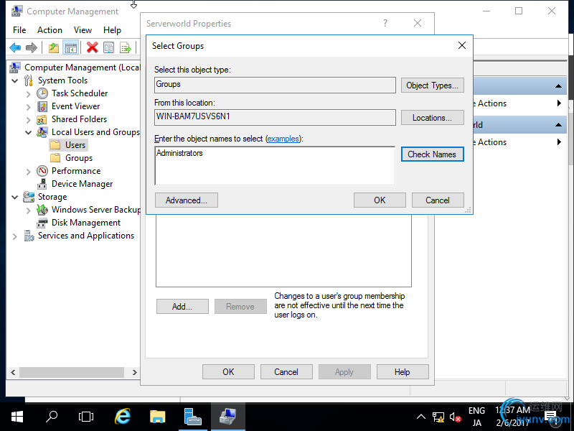Toggle the Show/Hide Console Tree icon

tap(70, 47)
